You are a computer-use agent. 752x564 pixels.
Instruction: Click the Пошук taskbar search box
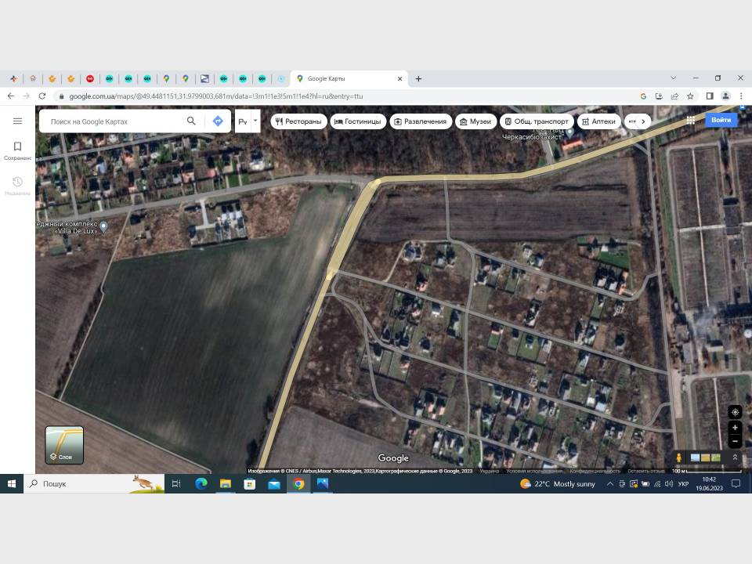[94, 483]
